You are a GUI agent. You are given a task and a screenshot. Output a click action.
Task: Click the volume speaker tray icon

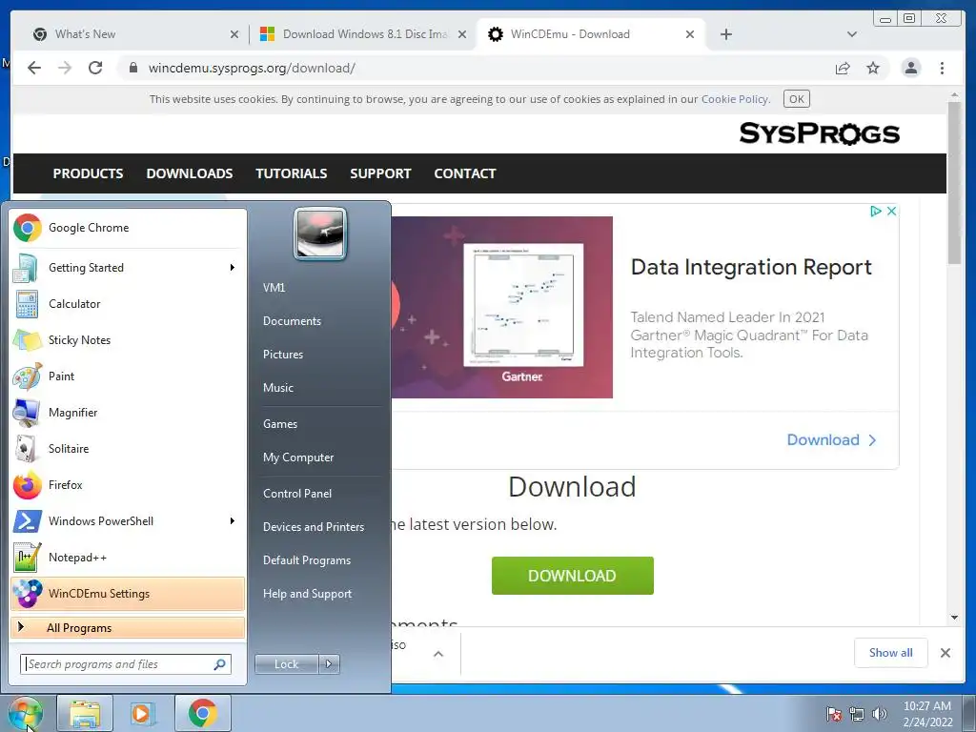[x=880, y=714]
